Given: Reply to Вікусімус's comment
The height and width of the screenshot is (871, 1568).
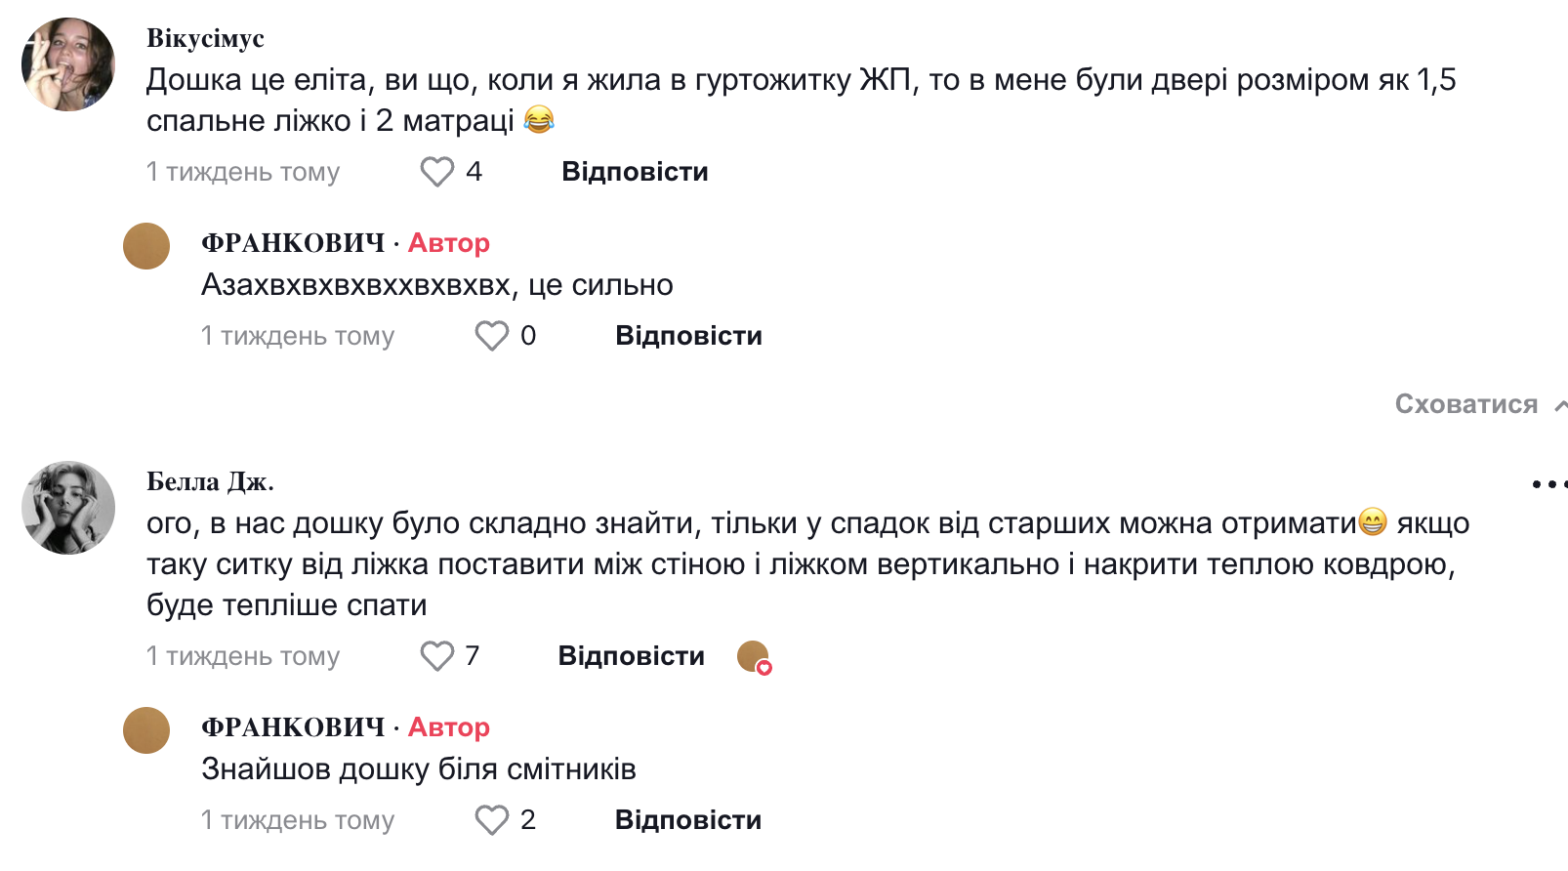Looking at the screenshot, I should click(635, 172).
